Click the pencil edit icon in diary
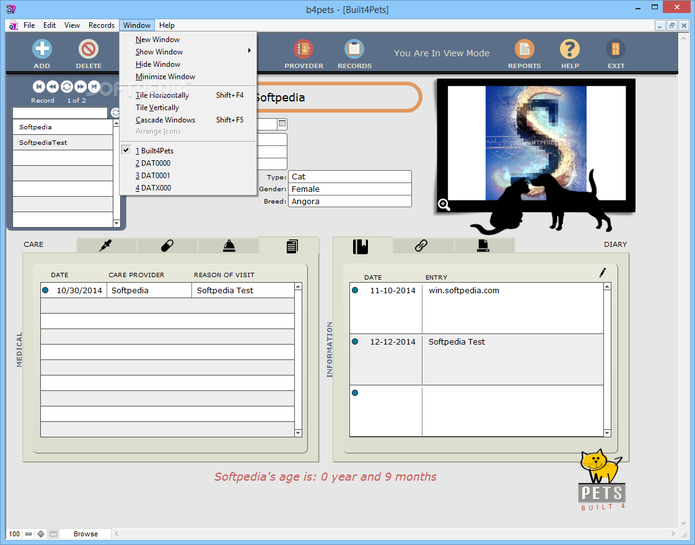 (602, 273)
